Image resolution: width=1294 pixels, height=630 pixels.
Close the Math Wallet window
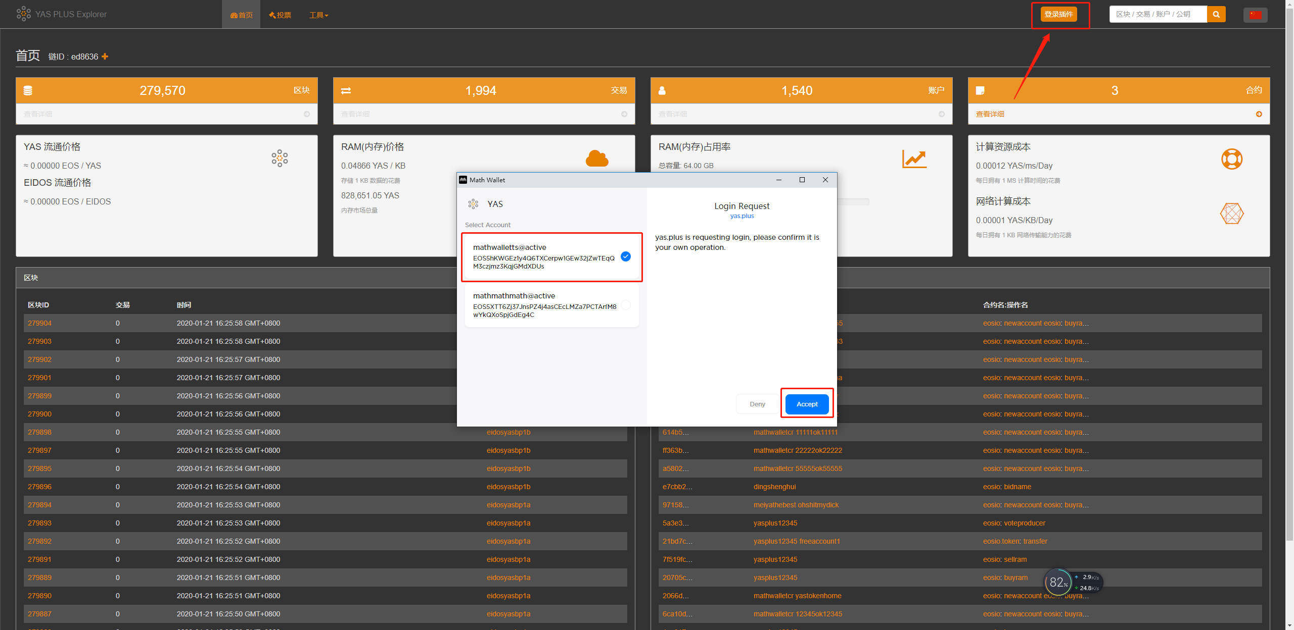click(x=825, y=180)
